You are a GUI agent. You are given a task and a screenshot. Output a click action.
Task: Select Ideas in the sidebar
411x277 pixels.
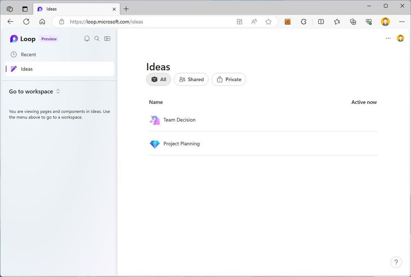click(x=26, y=69)
